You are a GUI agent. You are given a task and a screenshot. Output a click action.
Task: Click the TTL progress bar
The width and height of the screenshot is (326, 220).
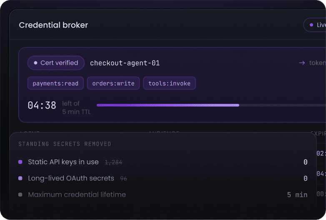pyautogui.click(x=211, y=105)
